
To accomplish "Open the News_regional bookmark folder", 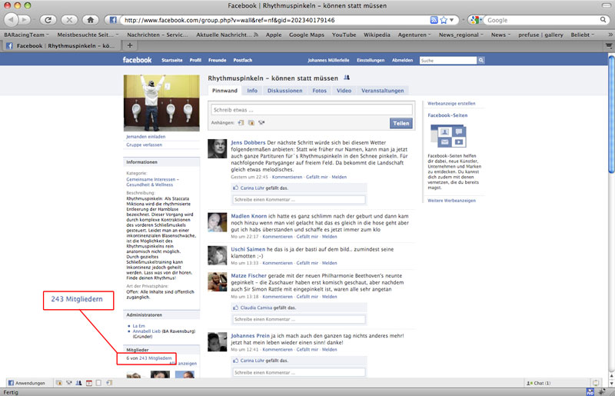I will click(x=460, y=35).
